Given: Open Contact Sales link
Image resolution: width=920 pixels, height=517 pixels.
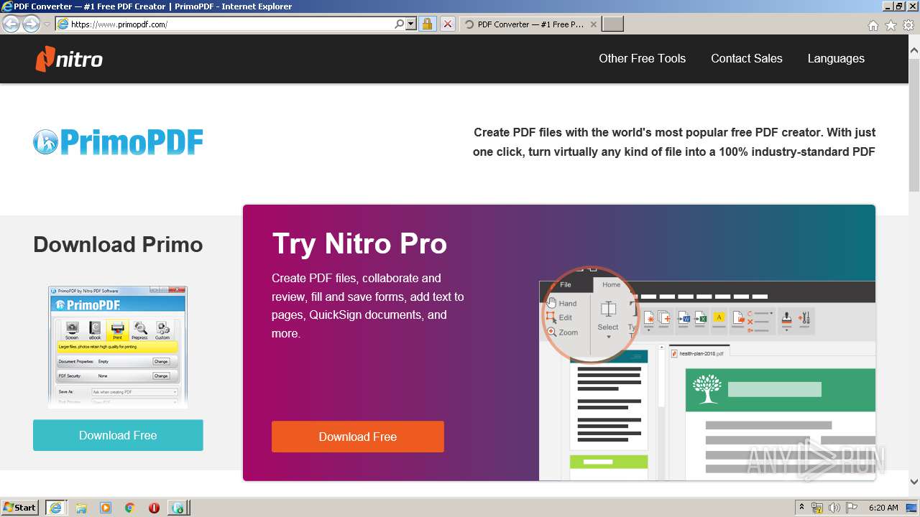Looking at the screenshot, I should (746, 59).
